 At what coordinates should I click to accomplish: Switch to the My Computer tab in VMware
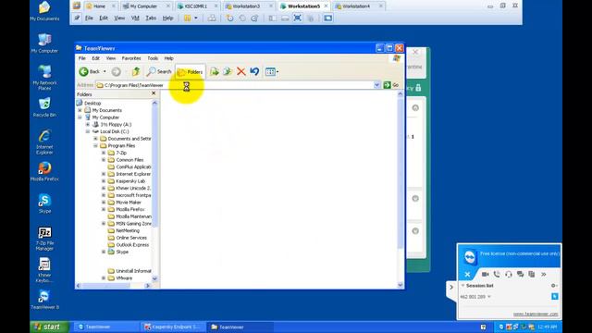pos(143,6)
